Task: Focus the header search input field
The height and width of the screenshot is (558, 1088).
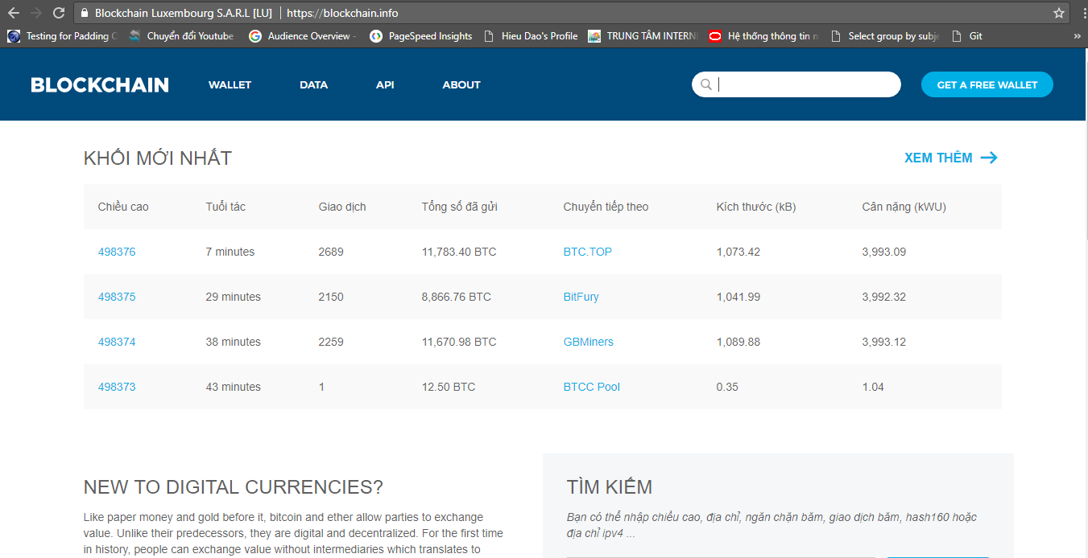Action: click(805, 84)
